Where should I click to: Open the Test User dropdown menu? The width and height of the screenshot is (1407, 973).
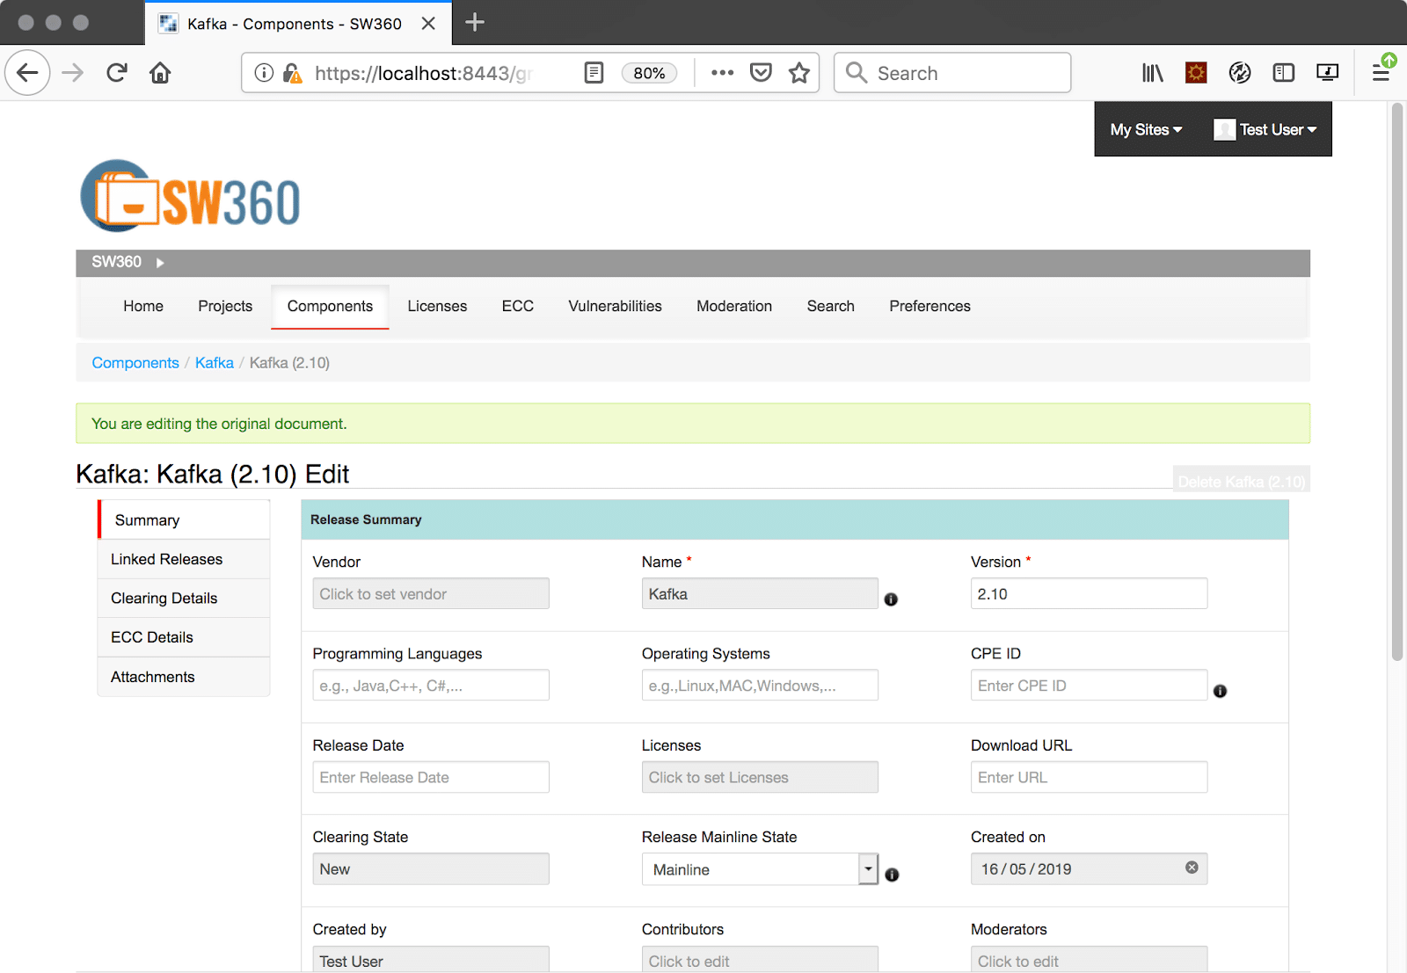[1278, 129]
